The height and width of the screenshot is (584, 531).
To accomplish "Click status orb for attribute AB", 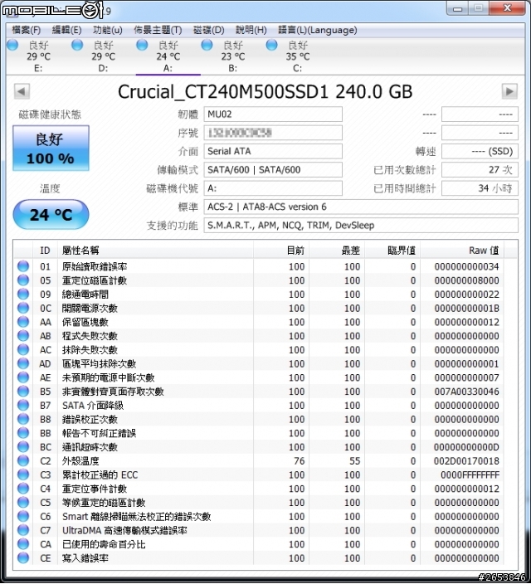I will tap(23, 336).
